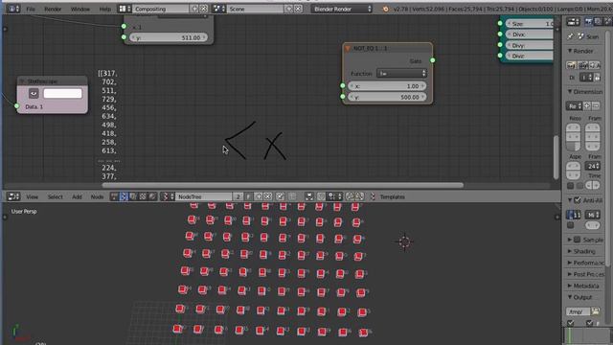Switch to Render properties tab icon
The width and height of the screenshot is (613, 345).
click(x=589, y=22)
